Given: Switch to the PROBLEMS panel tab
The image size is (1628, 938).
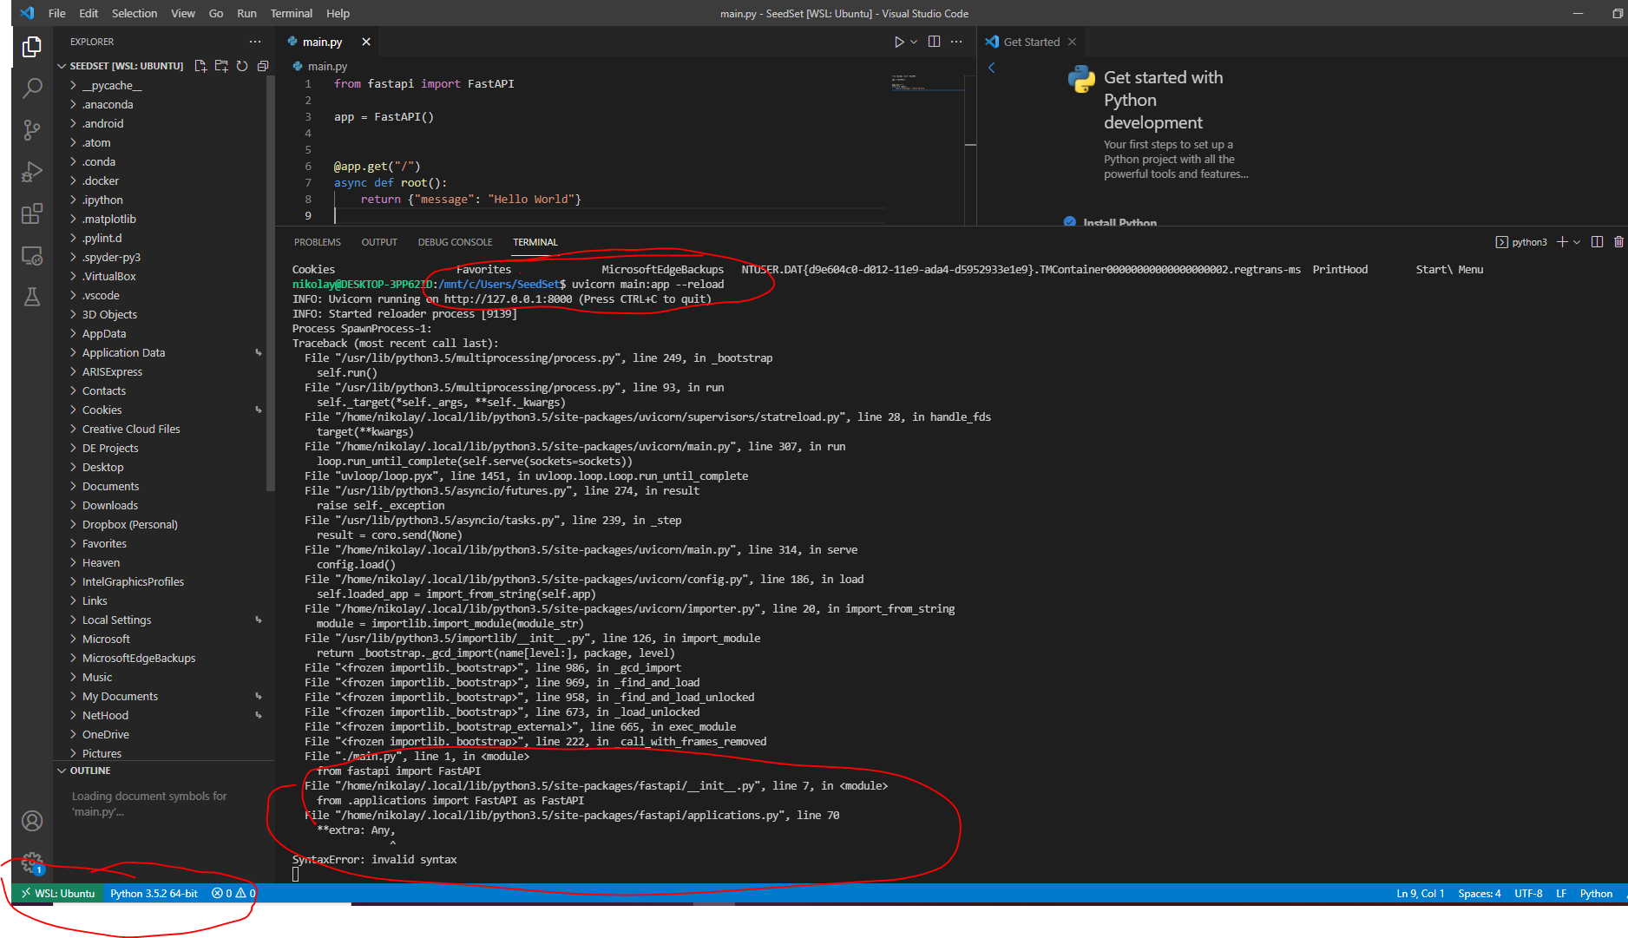Looking at the screenshot, I should point(318,242).
